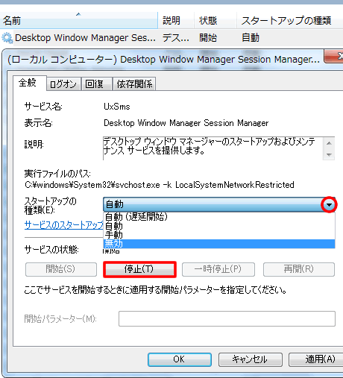
Task: Click the スタートアップの種類 column header
Action: 289,20
